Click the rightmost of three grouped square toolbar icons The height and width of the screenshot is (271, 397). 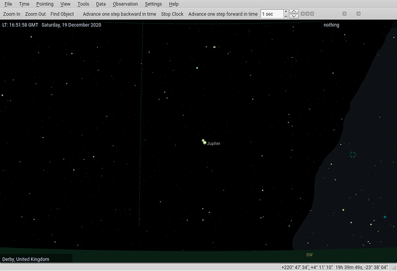click(x=312, y=14)
